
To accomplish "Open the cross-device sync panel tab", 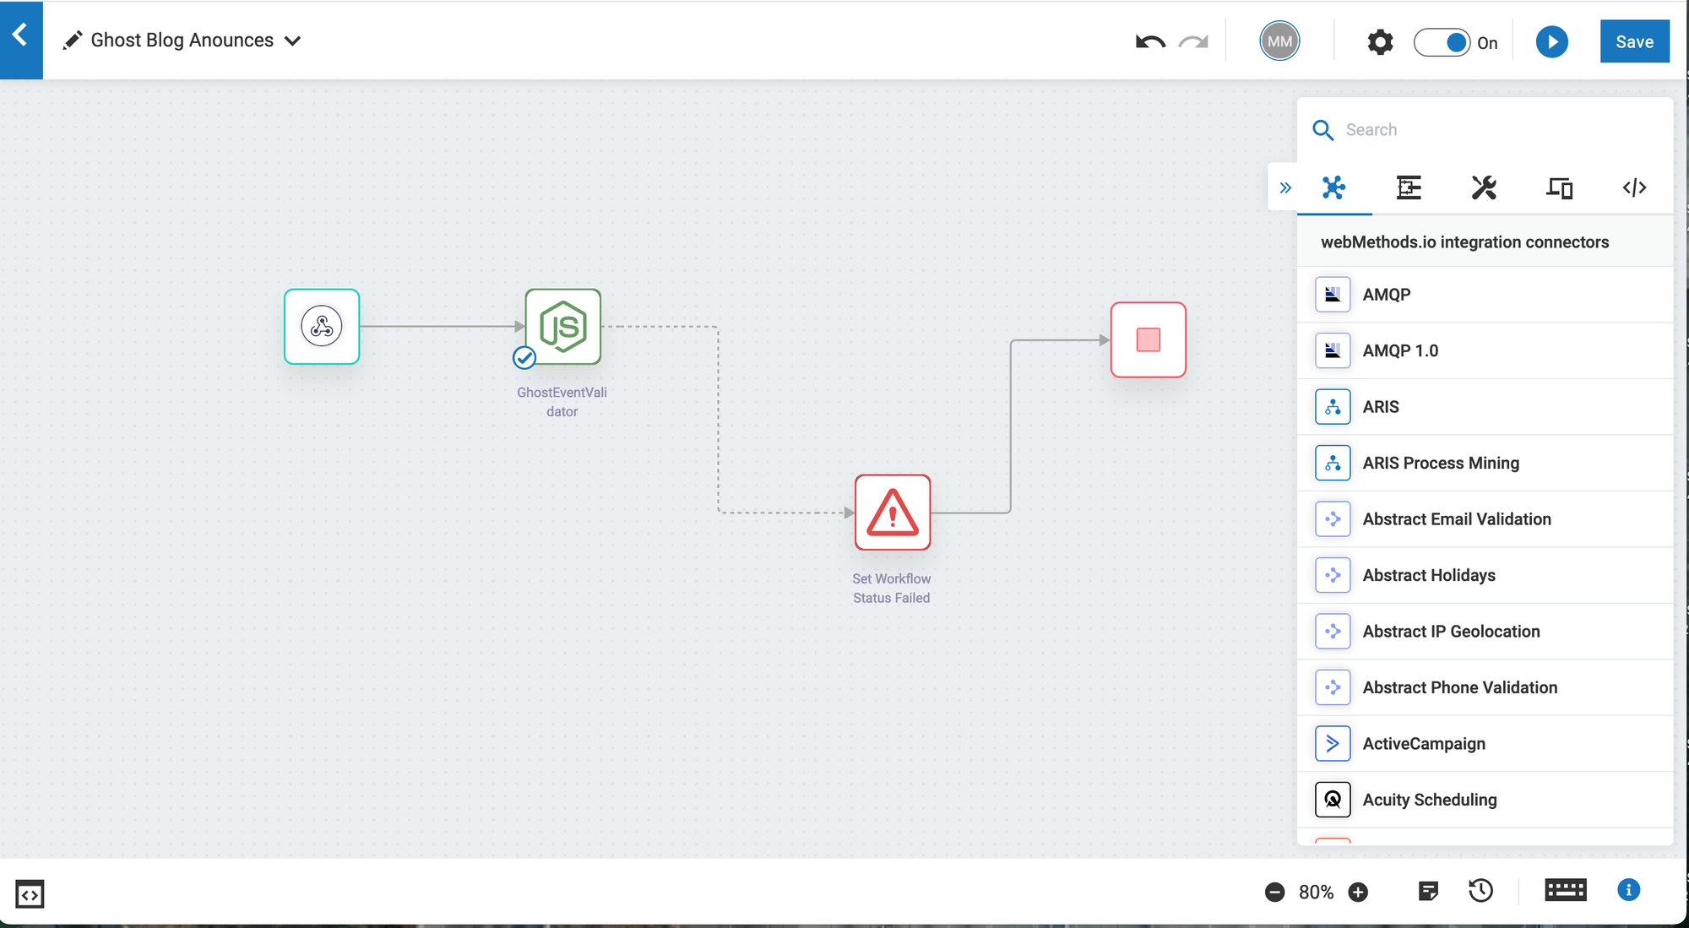I will (x=1559, y=188).
